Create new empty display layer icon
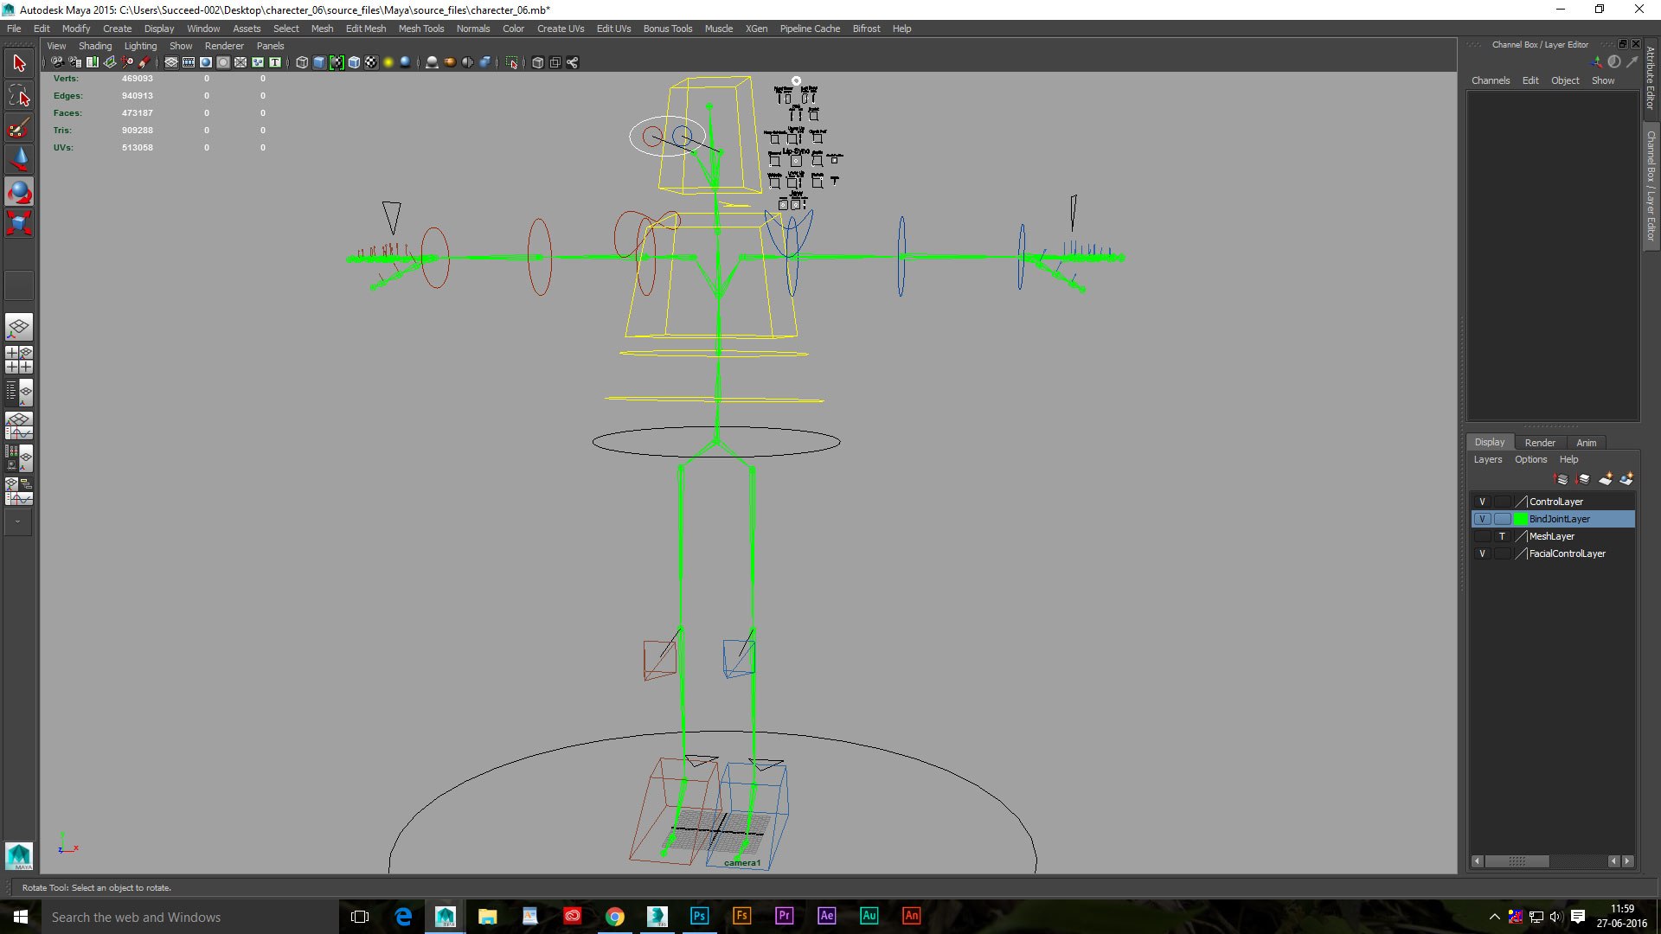This screenshot has height=934, width=1661. click(1606, 479)
